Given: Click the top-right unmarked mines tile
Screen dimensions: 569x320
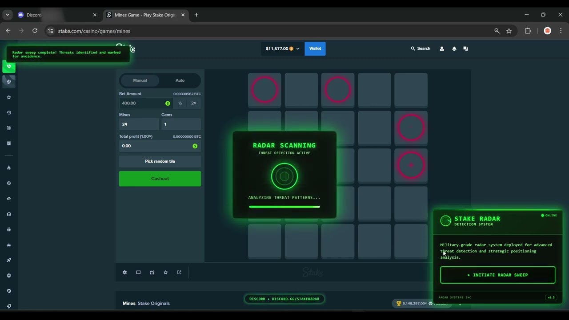Looking at the screenshot, I should tap(411, 90).
